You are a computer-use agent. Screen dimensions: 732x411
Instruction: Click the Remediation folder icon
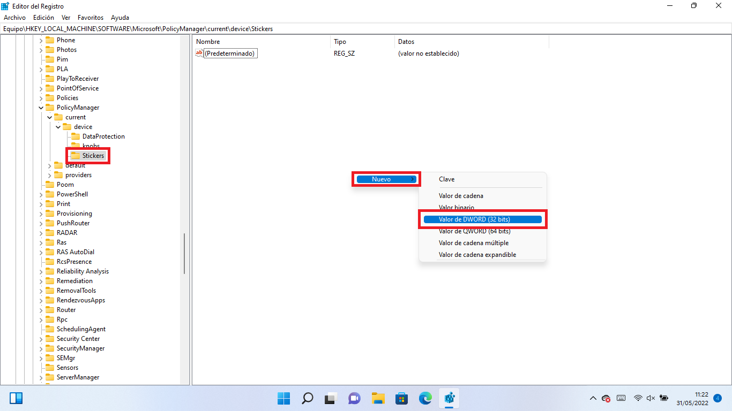50,281
